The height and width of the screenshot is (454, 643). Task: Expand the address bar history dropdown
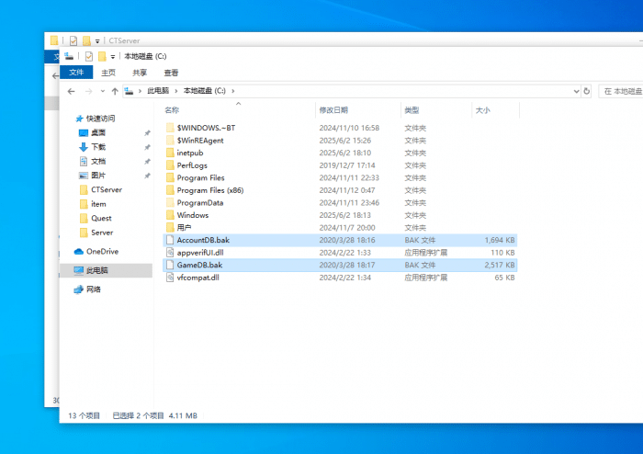pos(575,91)
